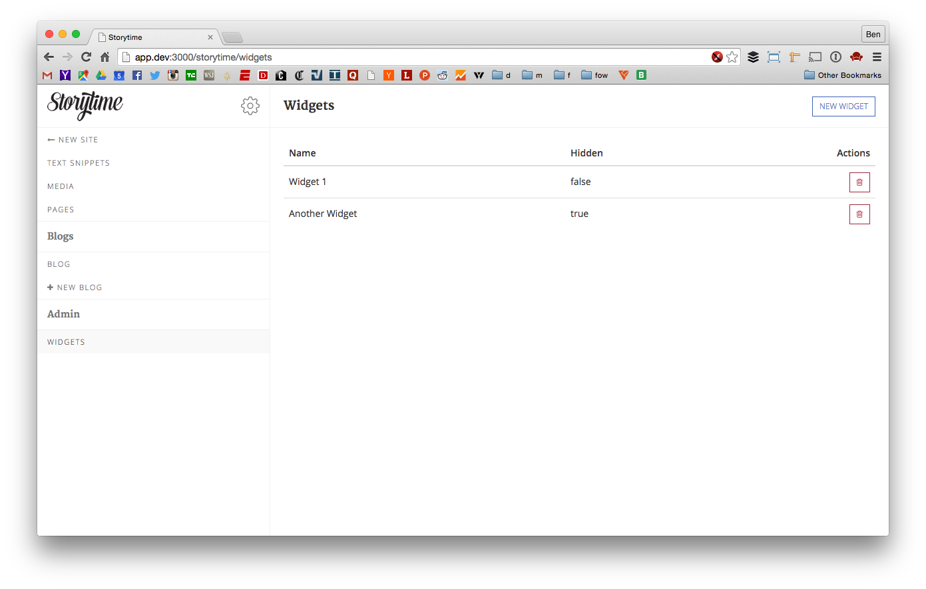The height and width of the screenshot is (589, 926).
Task: Reload the page
Action: [x=86, y=57]
